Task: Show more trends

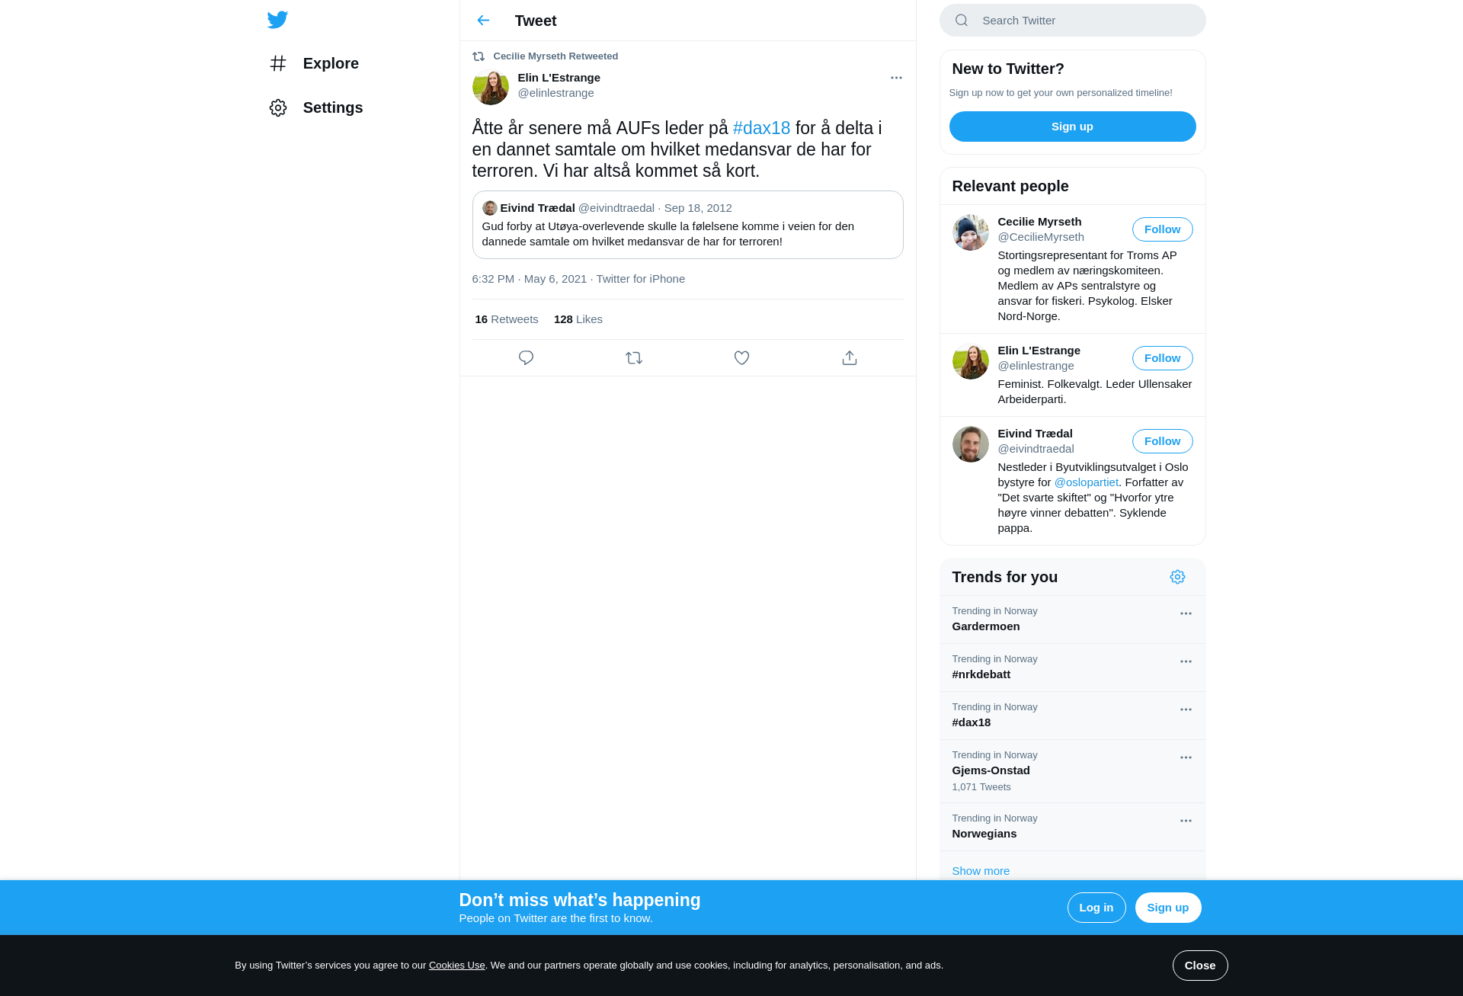Action: 981,871
